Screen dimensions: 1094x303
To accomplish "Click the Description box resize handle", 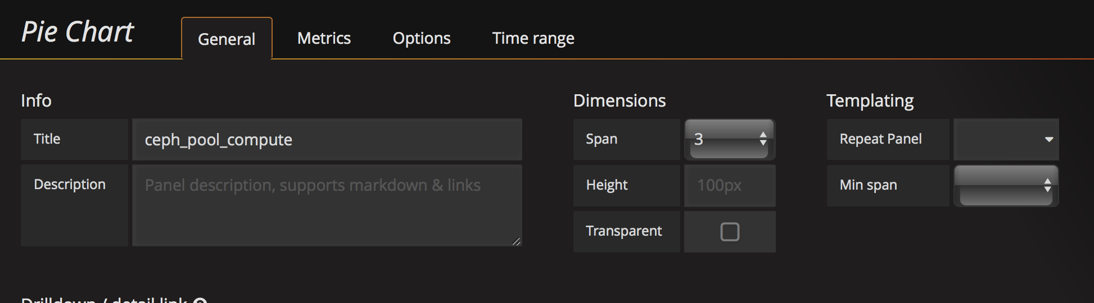I will click(517, 241).
